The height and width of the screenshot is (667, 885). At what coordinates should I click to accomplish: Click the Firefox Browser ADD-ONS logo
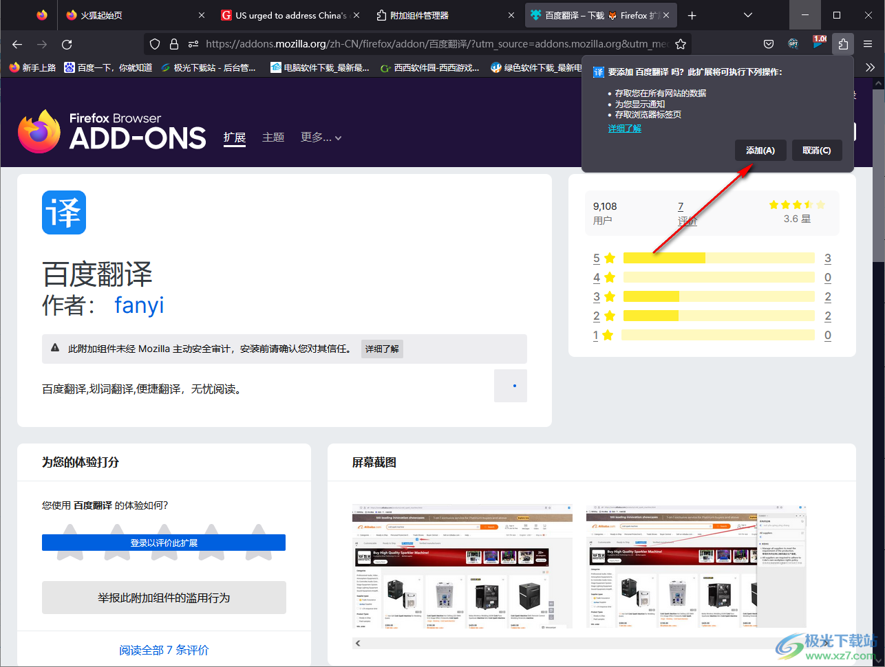112,131
